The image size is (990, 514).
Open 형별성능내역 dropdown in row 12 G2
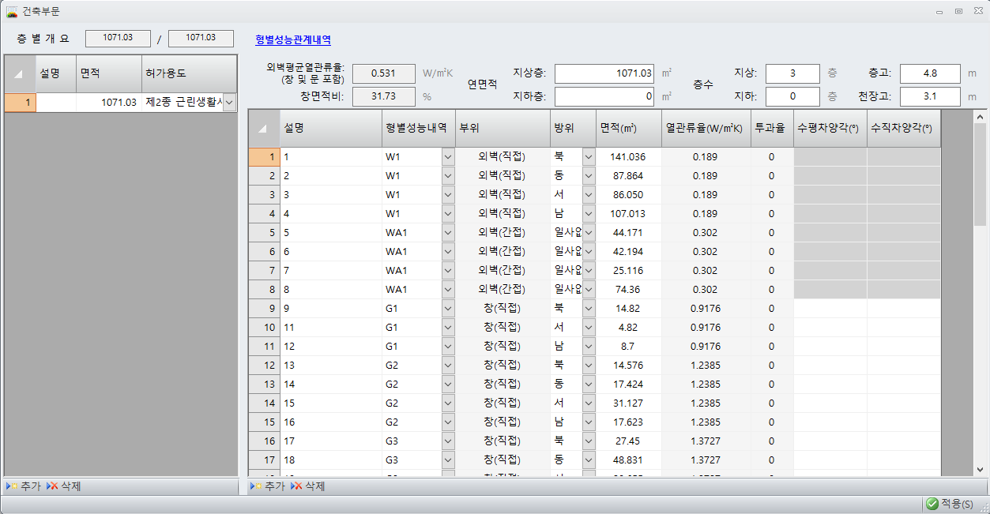[448, 366]
